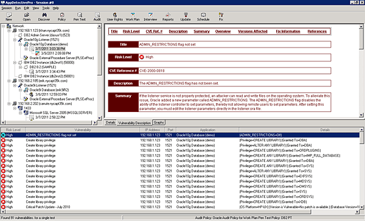Image resolution: width=365 pixels, height=221 pixels.
Task: Select the DB2 Admin Server tree node
Action: pyautogui.click(x=47, y=35)
